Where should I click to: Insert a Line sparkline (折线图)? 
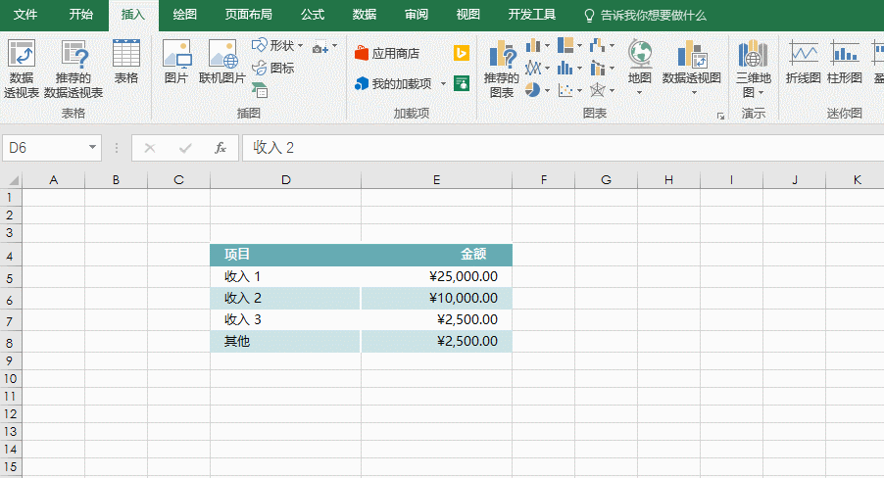[803, 63]
